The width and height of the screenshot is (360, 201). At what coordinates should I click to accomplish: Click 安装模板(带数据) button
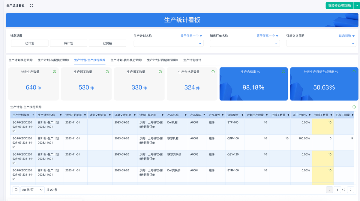click(339, 6)
